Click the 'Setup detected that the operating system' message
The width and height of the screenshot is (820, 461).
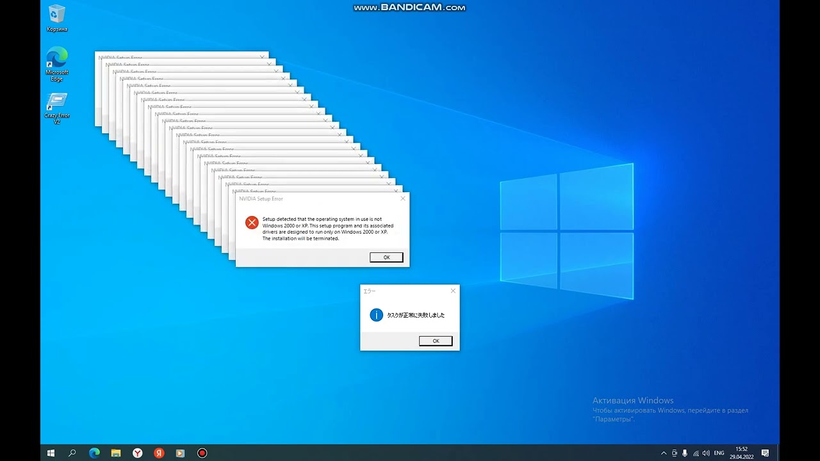coord(328,229)
